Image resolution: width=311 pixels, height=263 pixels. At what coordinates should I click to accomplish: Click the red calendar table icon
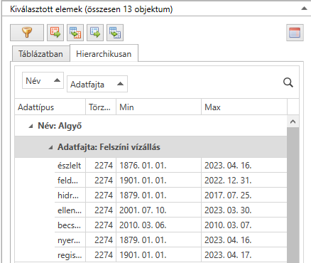coord(295,33)
